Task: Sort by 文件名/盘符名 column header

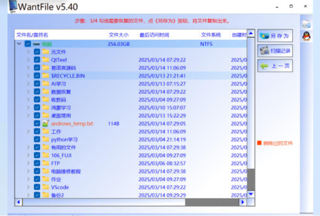Action: pos(61,35)
